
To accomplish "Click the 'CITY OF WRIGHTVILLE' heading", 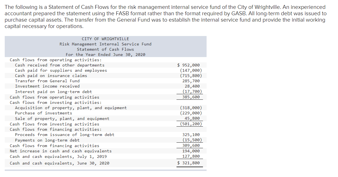I will coord(105,39).
